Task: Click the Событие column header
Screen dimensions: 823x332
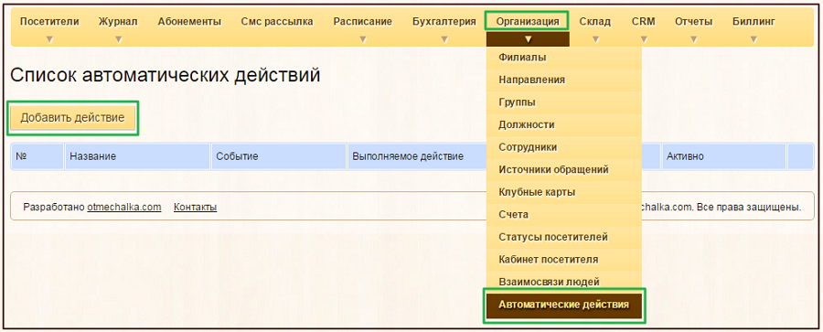Action: coord(279,156)
